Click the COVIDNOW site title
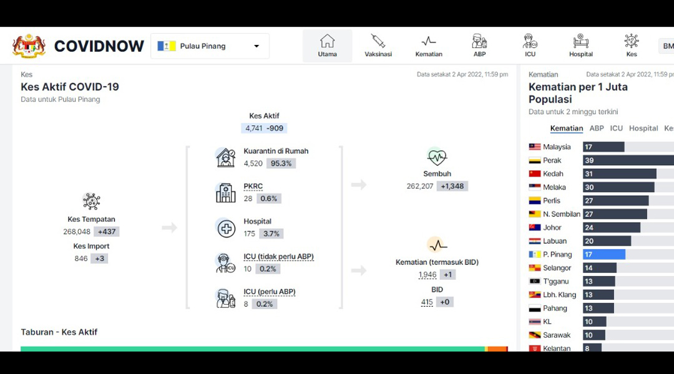Image resolution: width=674 pixels, height=374 pixels. point(99,46)
